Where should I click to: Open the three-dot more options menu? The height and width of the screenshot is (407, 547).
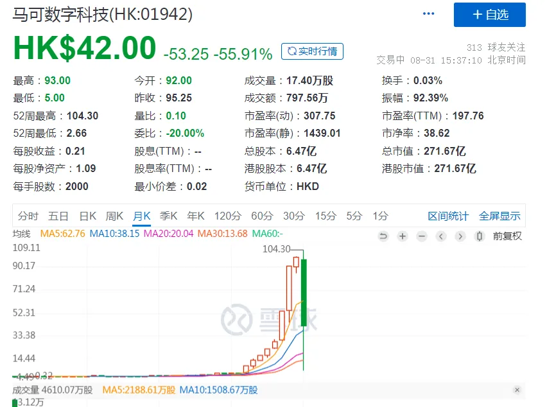point(430,14)
